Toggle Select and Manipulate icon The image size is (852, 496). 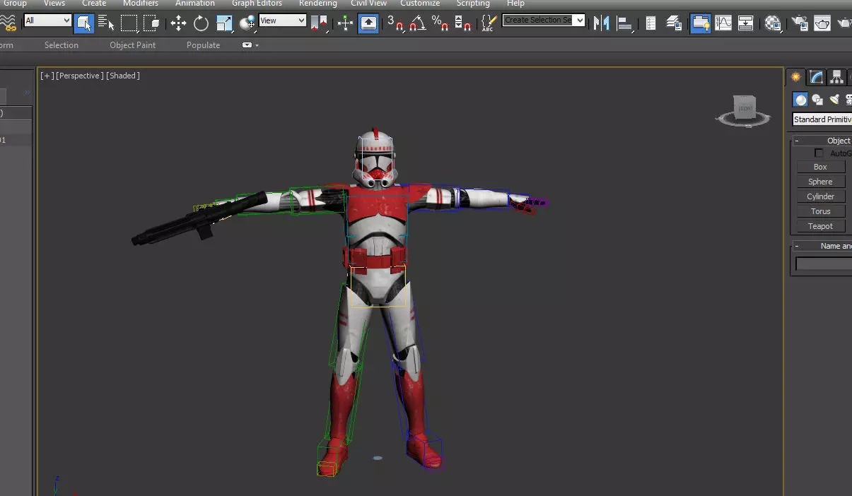(x=345, y=23)
